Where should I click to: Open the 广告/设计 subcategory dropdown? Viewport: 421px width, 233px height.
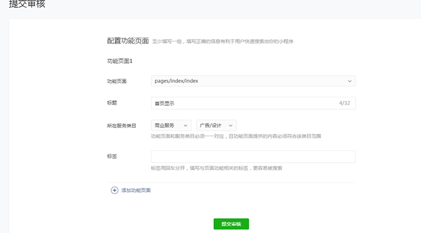click(x=216, y=126)
